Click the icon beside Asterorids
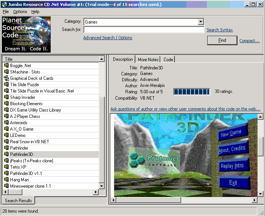This screenshot has width=265, height=216. (x=6, y=122)
